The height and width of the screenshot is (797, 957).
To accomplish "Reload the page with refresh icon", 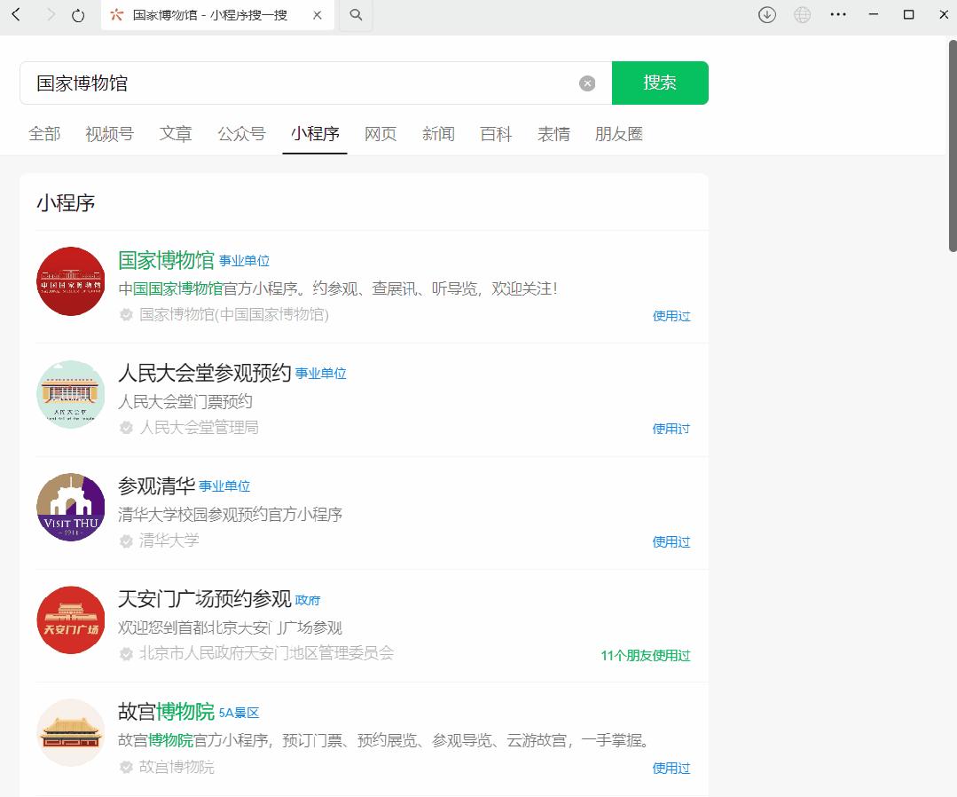I will [78, 15].
